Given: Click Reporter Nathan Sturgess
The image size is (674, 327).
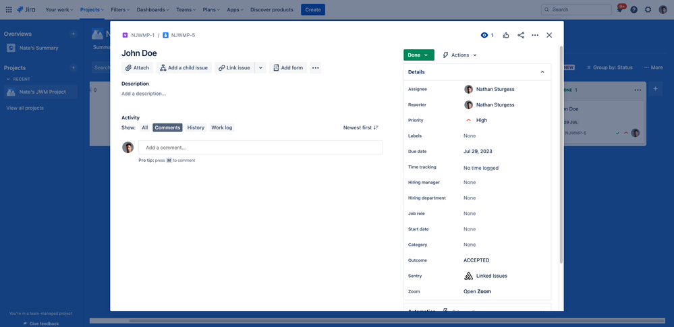Looking at the screenshot, I should coord(489,105).
